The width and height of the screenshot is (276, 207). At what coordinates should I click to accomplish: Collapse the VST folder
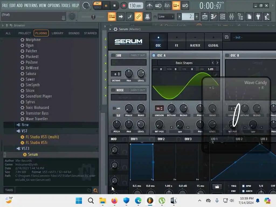tap(24, 131)
